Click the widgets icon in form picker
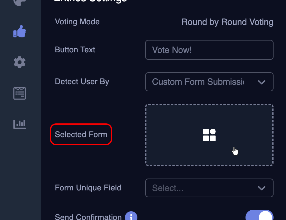Image resolution: width=286 pixels, height=220 pixels. click(x=209, y=135)
